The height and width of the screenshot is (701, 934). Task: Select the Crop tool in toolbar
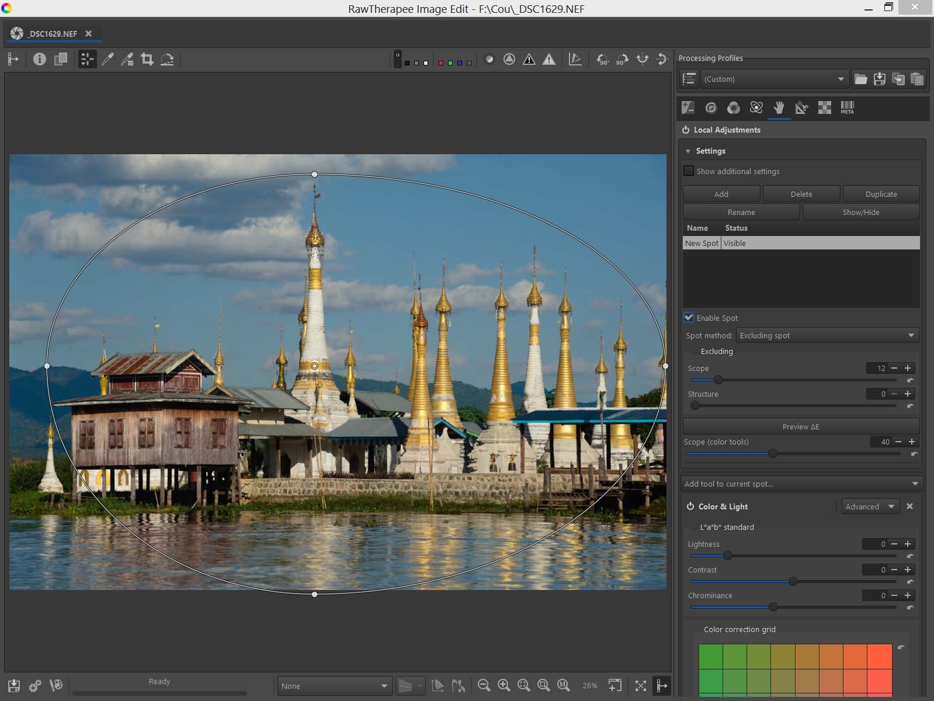[147, 59]
